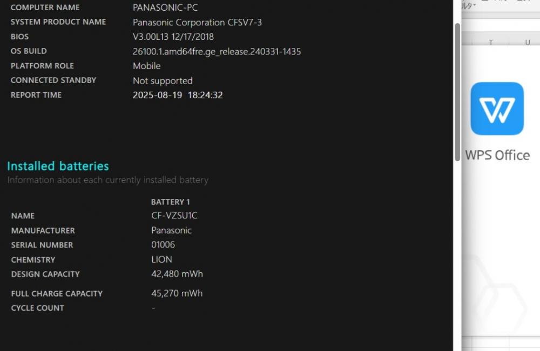Click the WPS Office text label
Screen dimensions: 540x351
[497, 155]
